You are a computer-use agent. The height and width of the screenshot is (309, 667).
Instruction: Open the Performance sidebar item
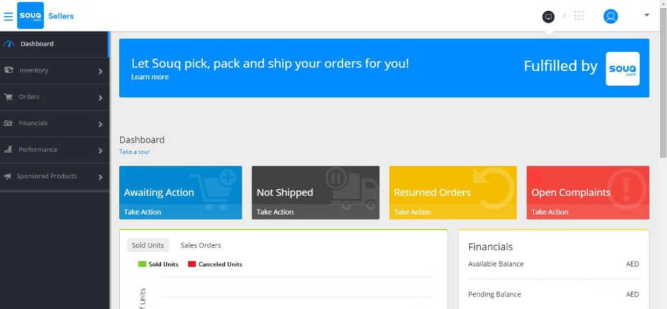pyautogui.click(x=55, y=150)
